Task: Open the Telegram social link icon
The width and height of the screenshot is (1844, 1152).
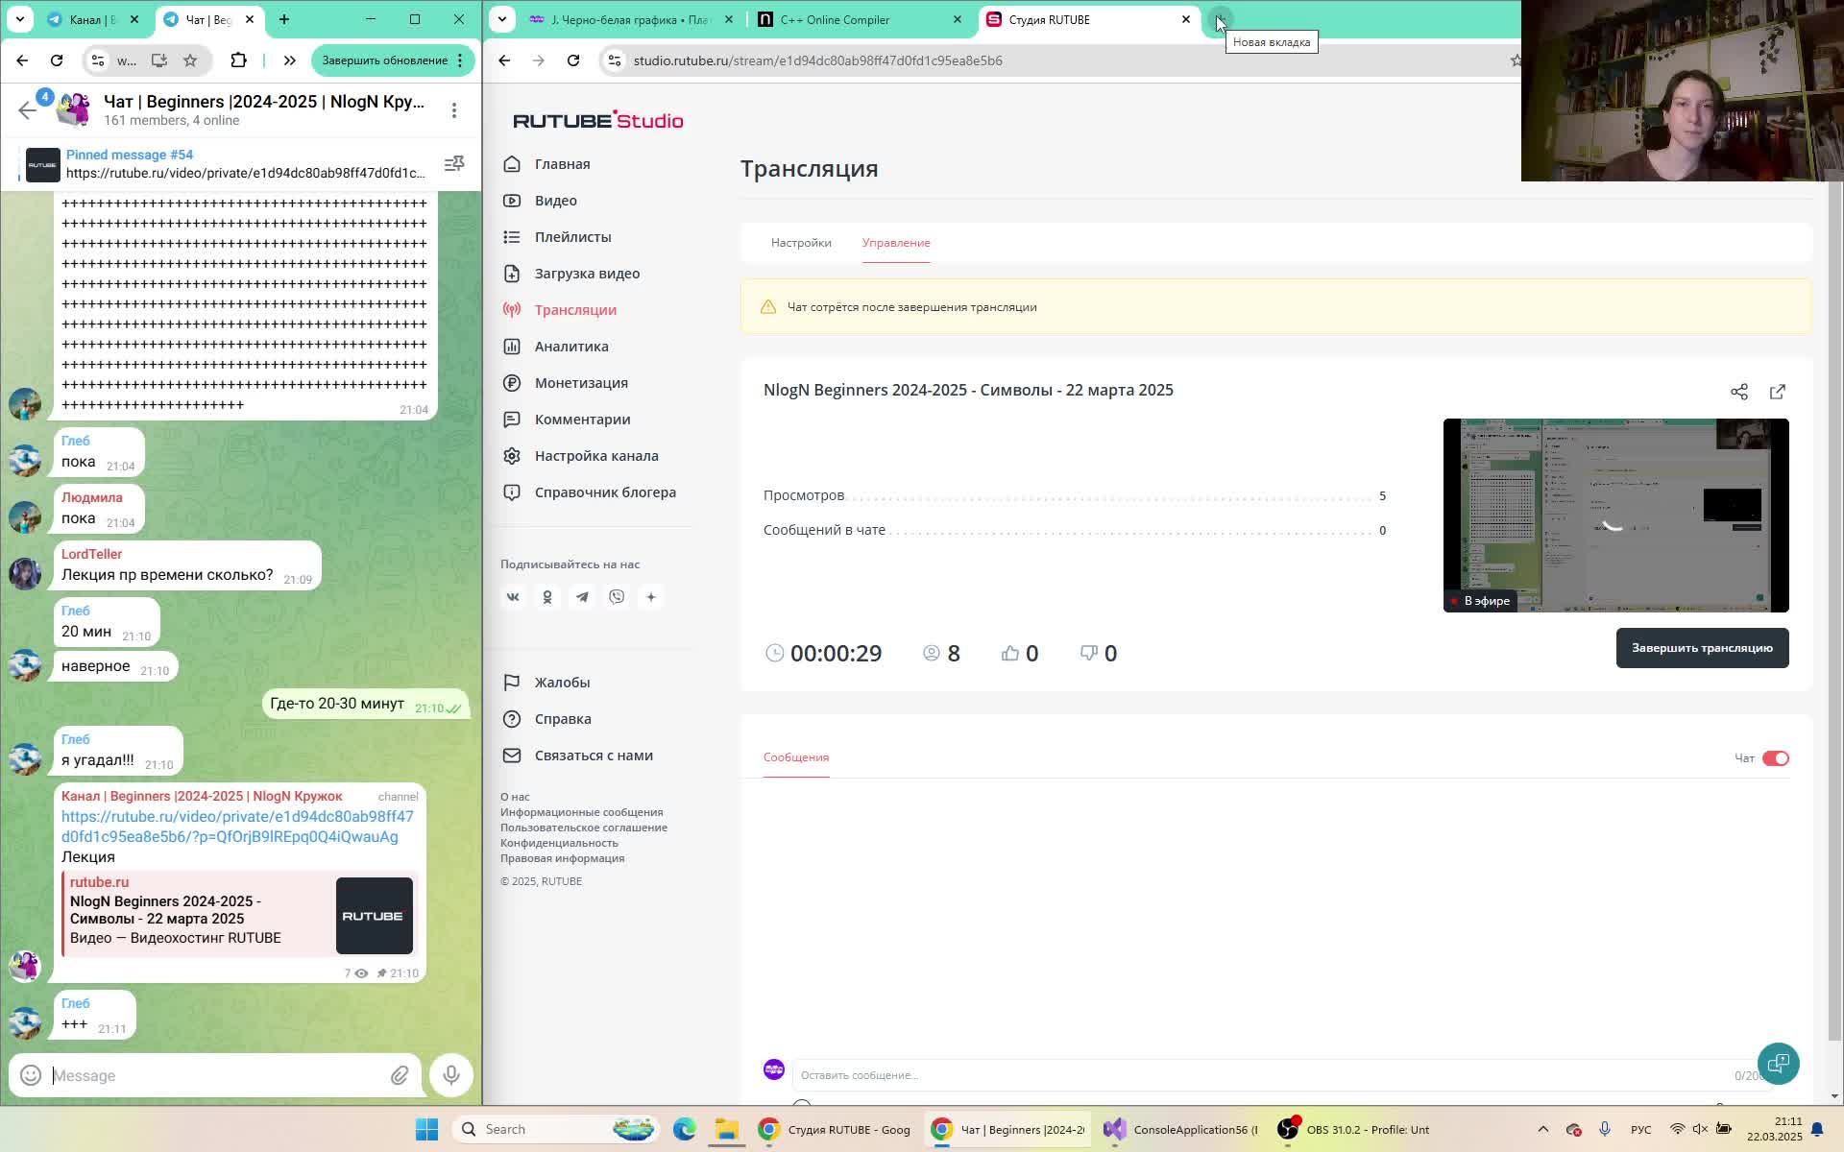Action: 582,597
